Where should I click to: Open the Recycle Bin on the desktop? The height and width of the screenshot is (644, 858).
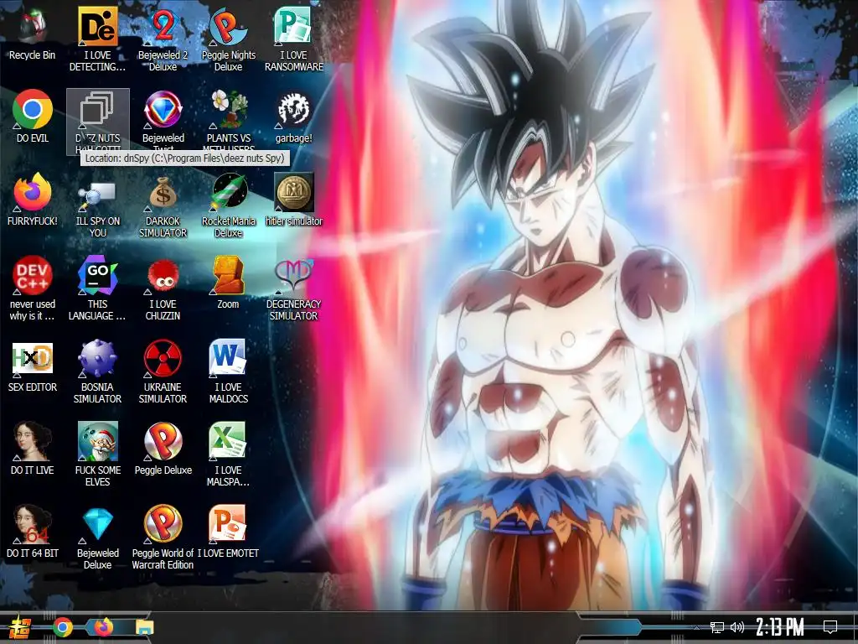[33, 33]
